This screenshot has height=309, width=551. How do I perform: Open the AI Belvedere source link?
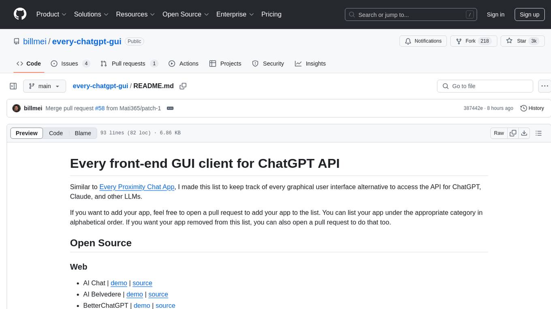(158, 294)
